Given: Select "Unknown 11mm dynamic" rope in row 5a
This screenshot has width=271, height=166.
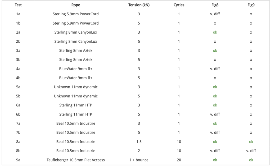Looking at the screenshot, I should click(76, 87).
